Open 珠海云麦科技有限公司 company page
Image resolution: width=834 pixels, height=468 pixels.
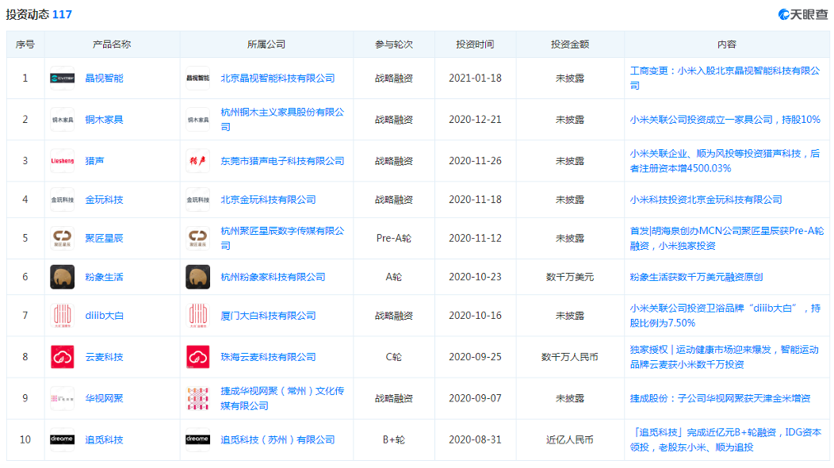click(x=268, y=357)
